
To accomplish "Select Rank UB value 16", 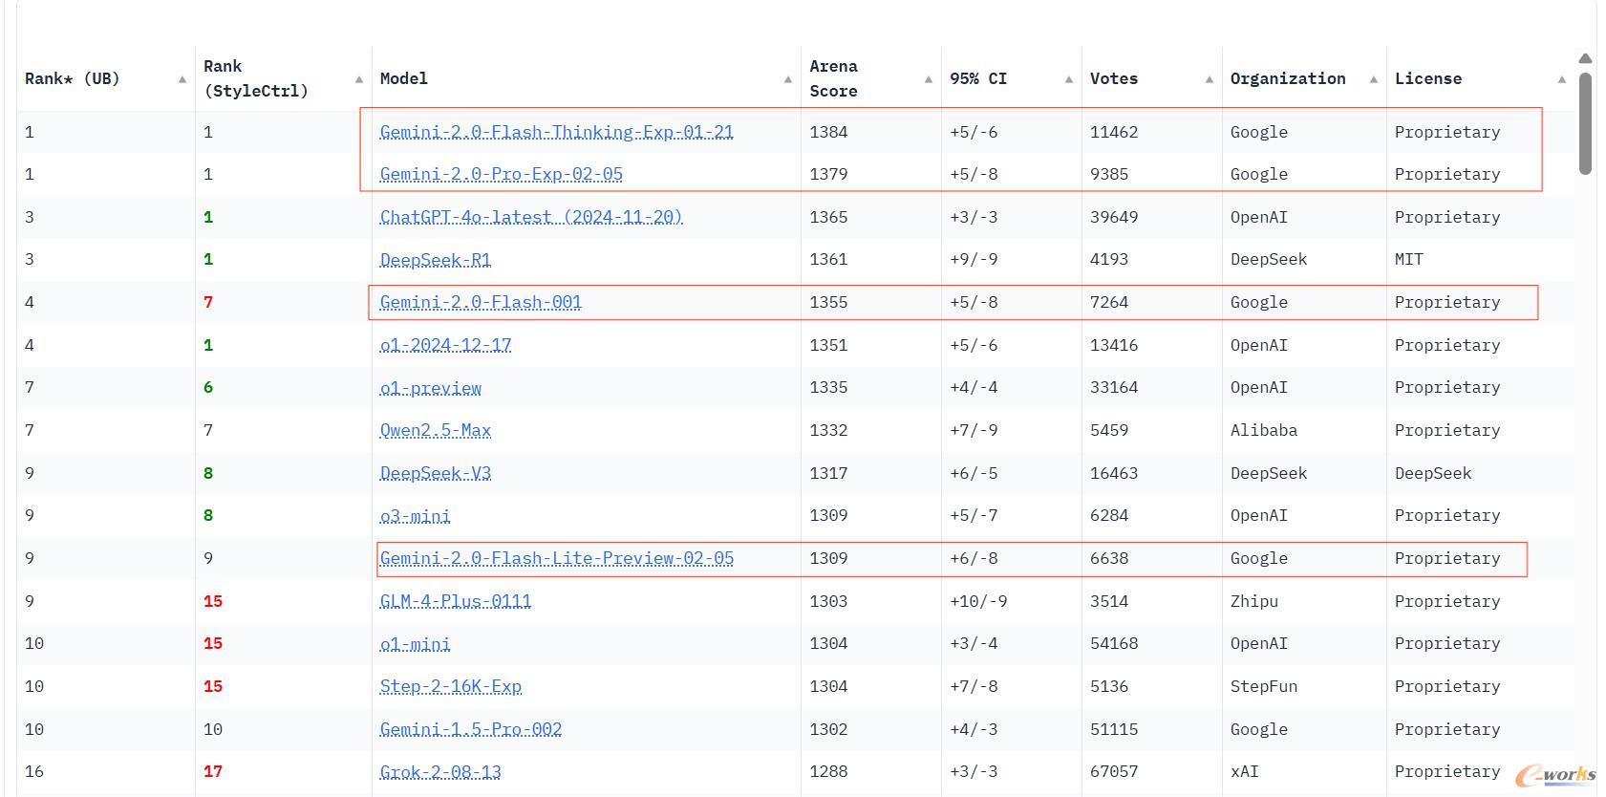I will pyautogui.click(x=34, y=771).
